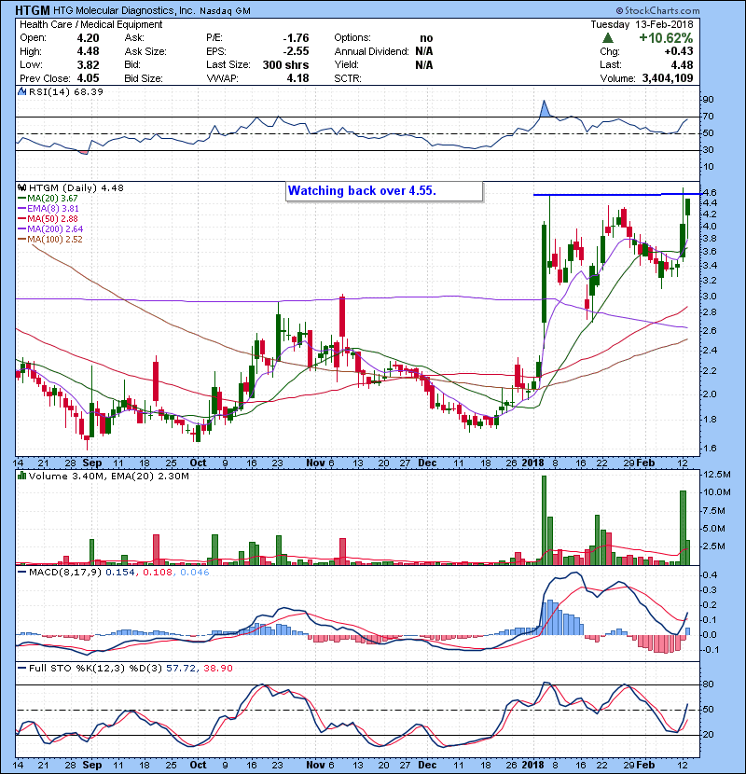The width and height of the screenshot is (746, 774).
Task: Select the EPS value -2.55
Action: coord(296,51)
